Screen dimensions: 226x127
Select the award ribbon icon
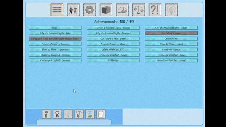[57, 114]
